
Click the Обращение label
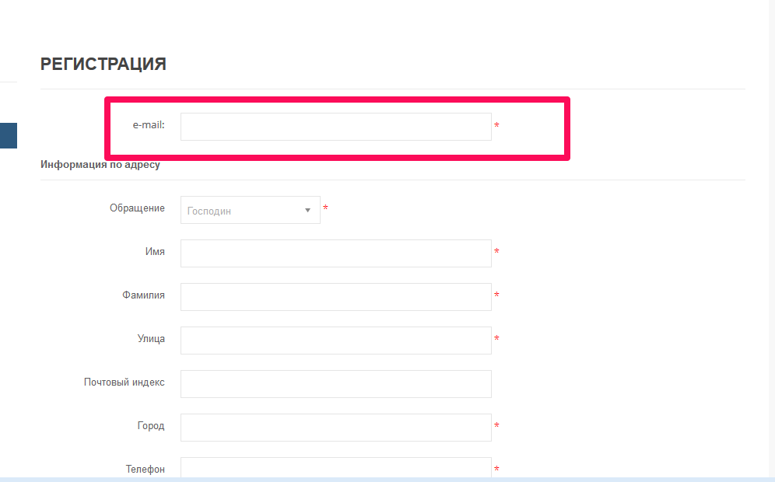click(x=138, y=208)
